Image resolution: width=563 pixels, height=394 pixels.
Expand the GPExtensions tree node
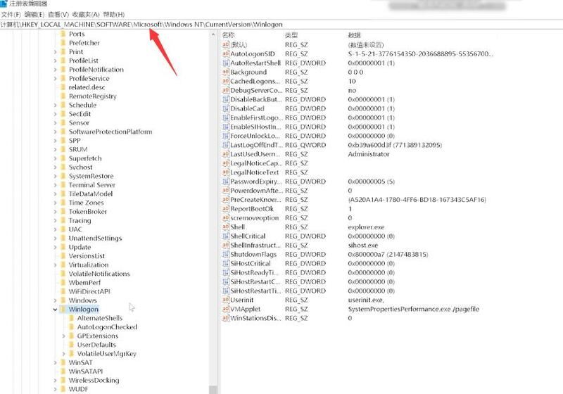63,336
